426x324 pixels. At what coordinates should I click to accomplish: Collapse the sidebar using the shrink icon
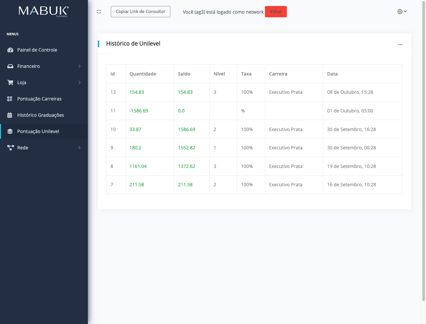pos(99,12)
